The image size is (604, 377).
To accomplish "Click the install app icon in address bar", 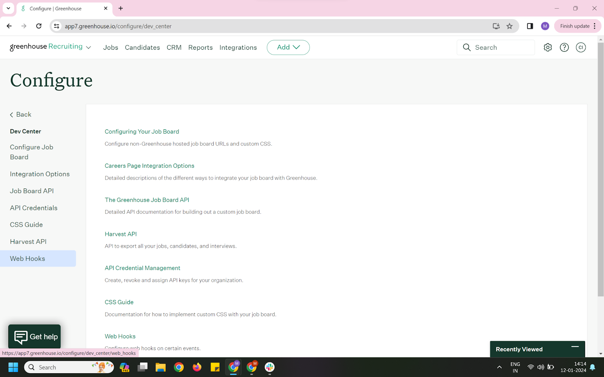I will click(x=496, y=26).
